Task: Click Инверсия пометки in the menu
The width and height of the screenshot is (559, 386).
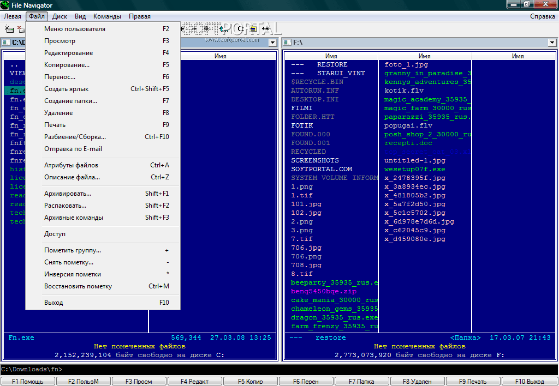Action: point(72,274)
